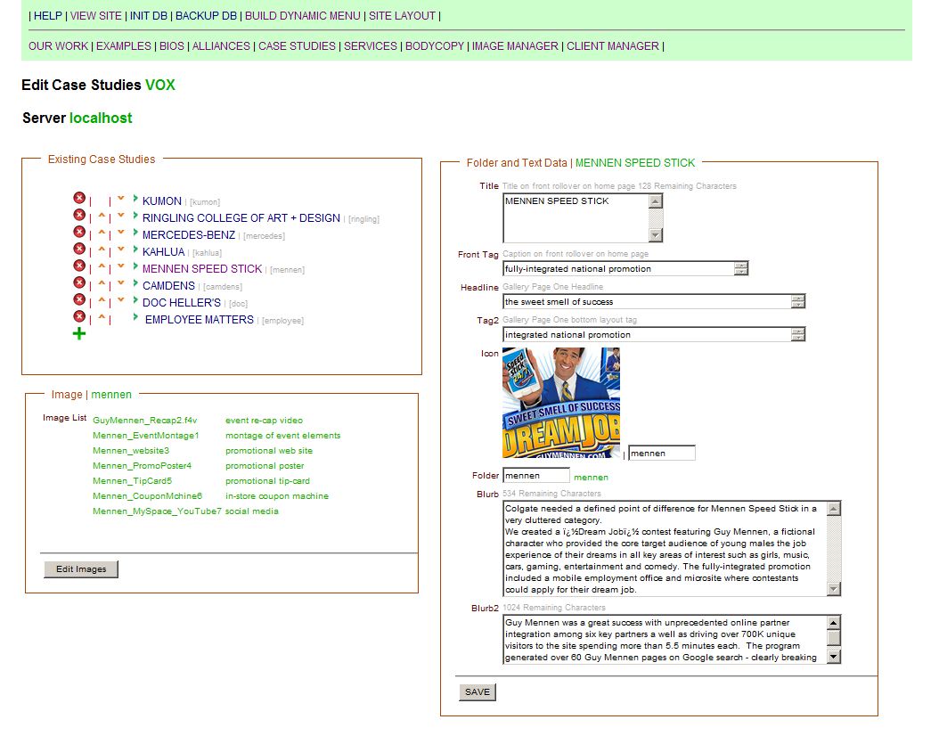The image size is (939, 736).
Task: Move MENNEN SPEED STICK up in the list
Action: click(x=102, y=266)
